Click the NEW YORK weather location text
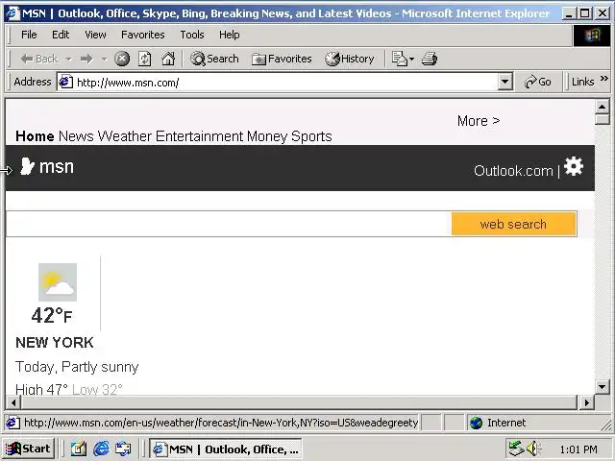 coord(55,343)
